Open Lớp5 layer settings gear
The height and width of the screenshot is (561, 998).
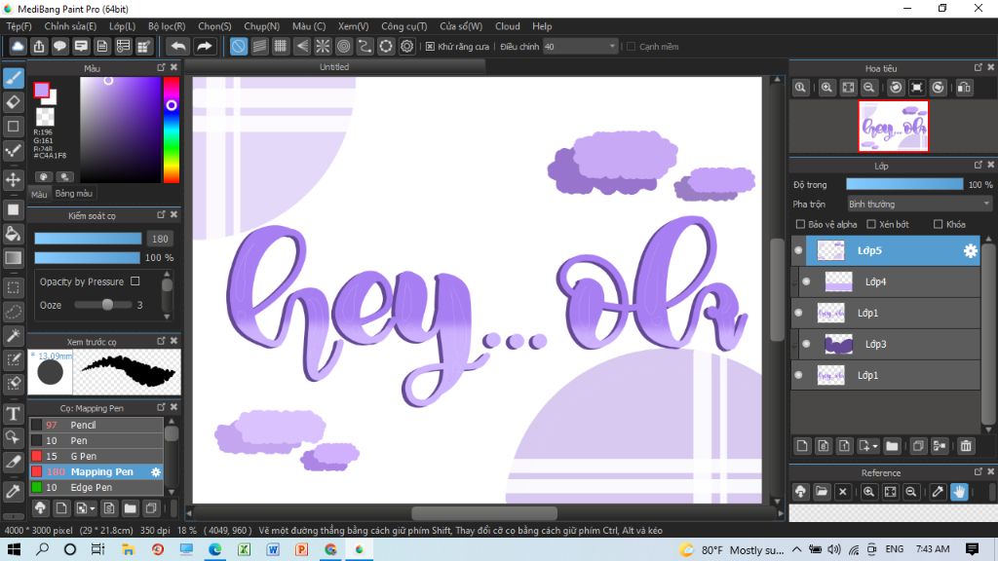click(970, 250)
